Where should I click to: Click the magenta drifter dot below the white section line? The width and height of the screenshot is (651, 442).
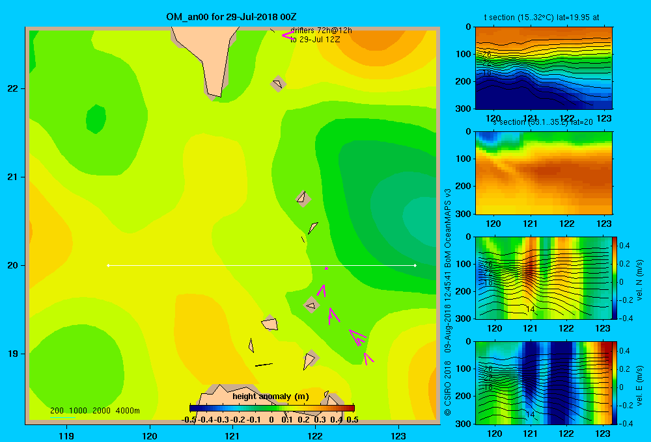tap(326, 268)
